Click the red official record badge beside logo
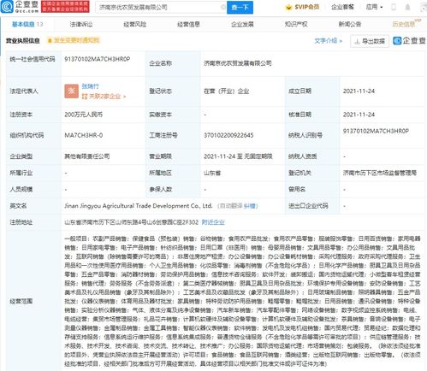Image resolution: width=427 pixels, height=371 pixels. pos(65,7)
